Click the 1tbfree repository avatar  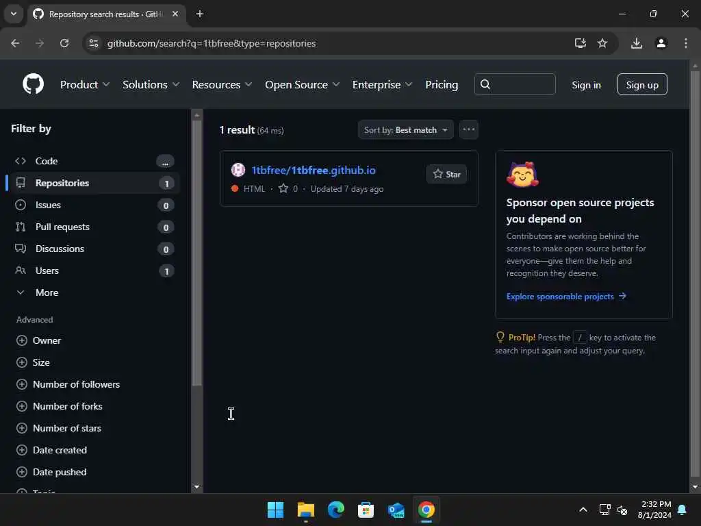(x=238, y=170)
